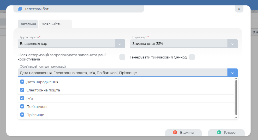Collapse the required registration fields dropdown

232,73
